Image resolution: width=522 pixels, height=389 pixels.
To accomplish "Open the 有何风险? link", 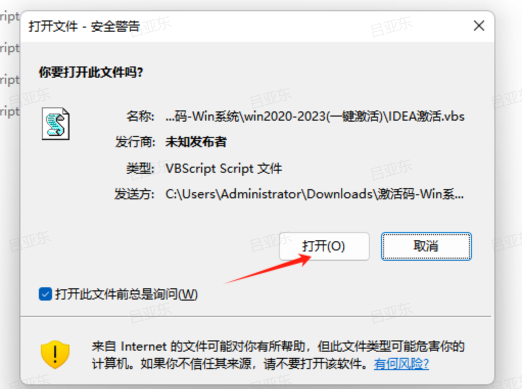I will coord(401,363).
